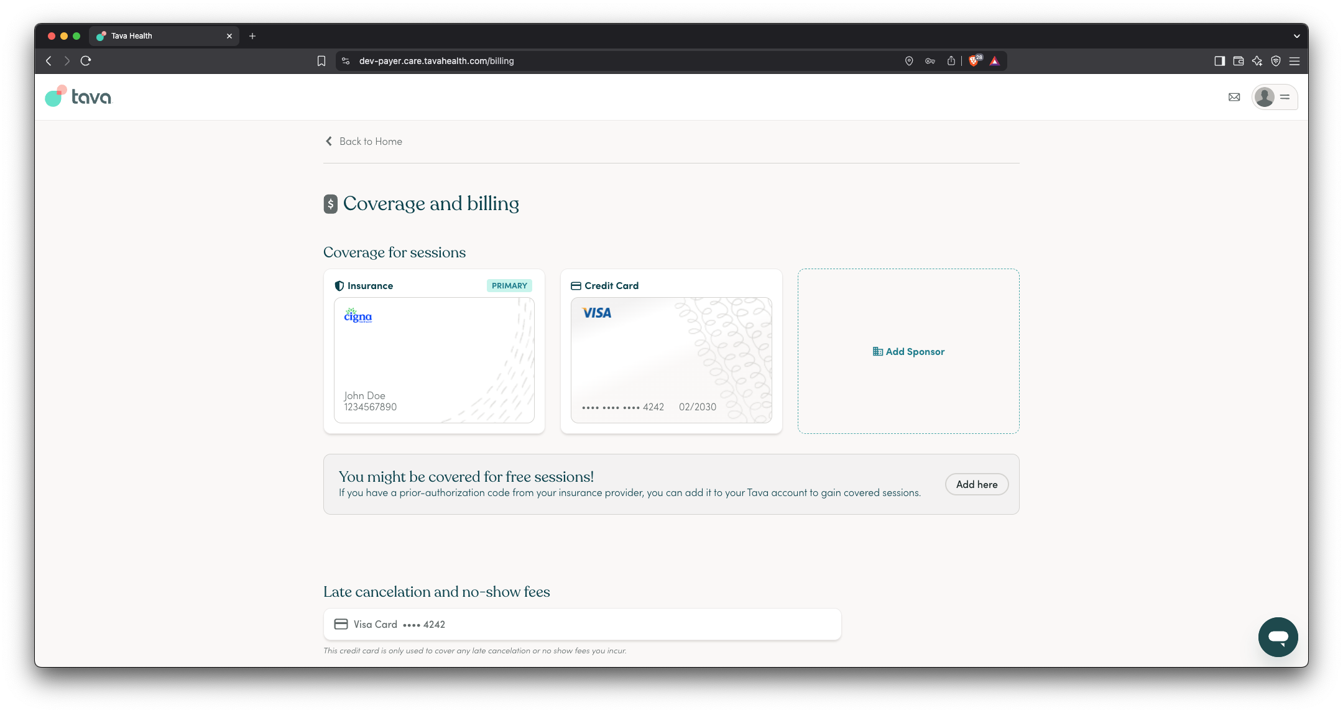The image size is (1343, 713).
Task: Close the Tava Health tab
Action: pos(229,36)
